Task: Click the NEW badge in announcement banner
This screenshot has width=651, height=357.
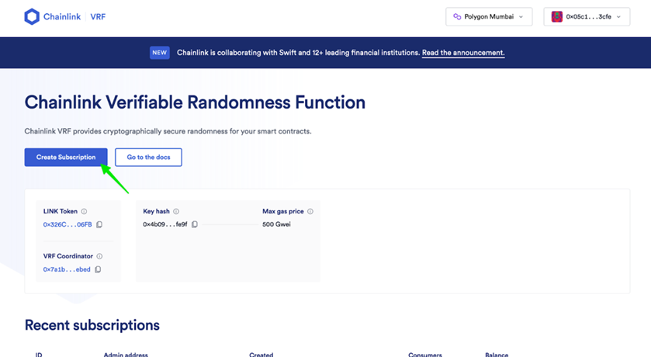Action: (x=159, y=53)
